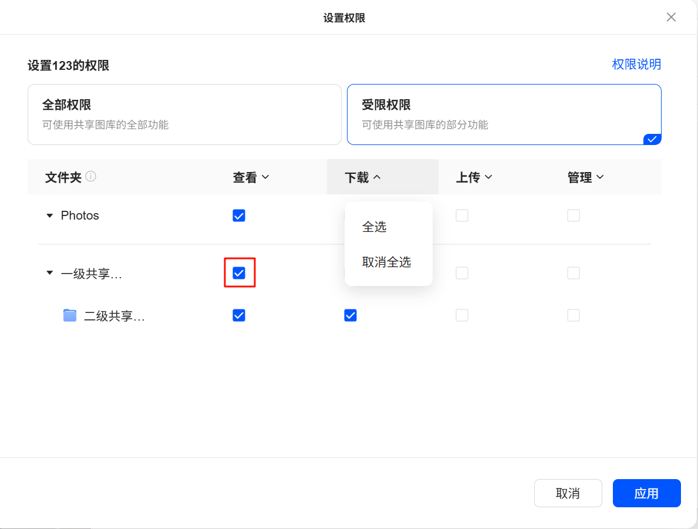Uncheck the 二级共享 下载 checkbox

tap(350, 315)
